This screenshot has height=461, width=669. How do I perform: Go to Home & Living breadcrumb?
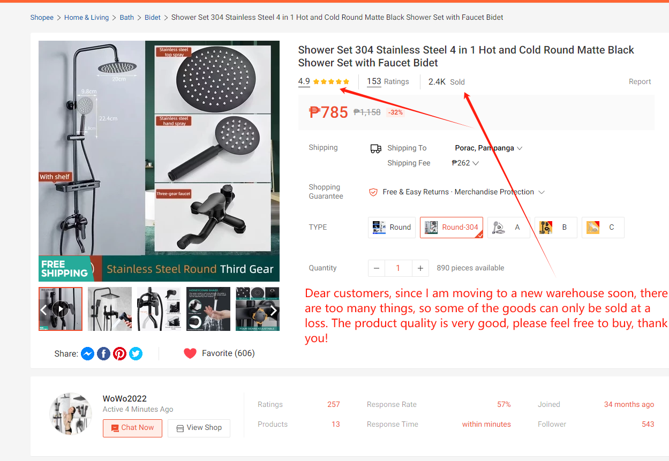coord(86,17)
